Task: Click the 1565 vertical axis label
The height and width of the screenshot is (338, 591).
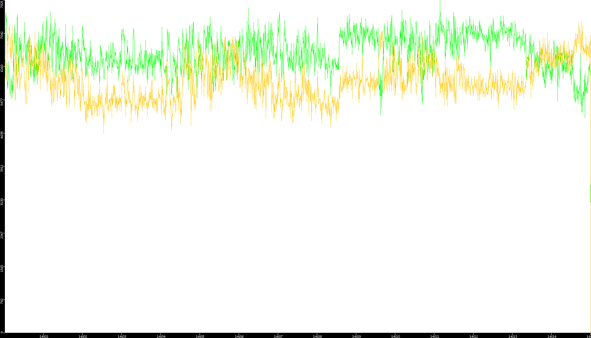Action: point(2,268)
